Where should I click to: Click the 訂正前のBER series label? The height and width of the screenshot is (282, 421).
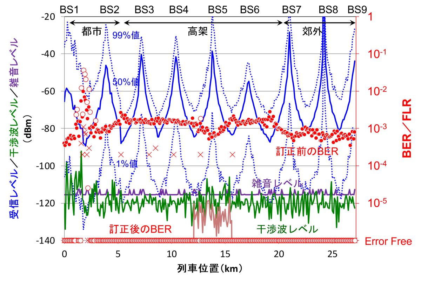pyautogui.click(x=307, y=152)
